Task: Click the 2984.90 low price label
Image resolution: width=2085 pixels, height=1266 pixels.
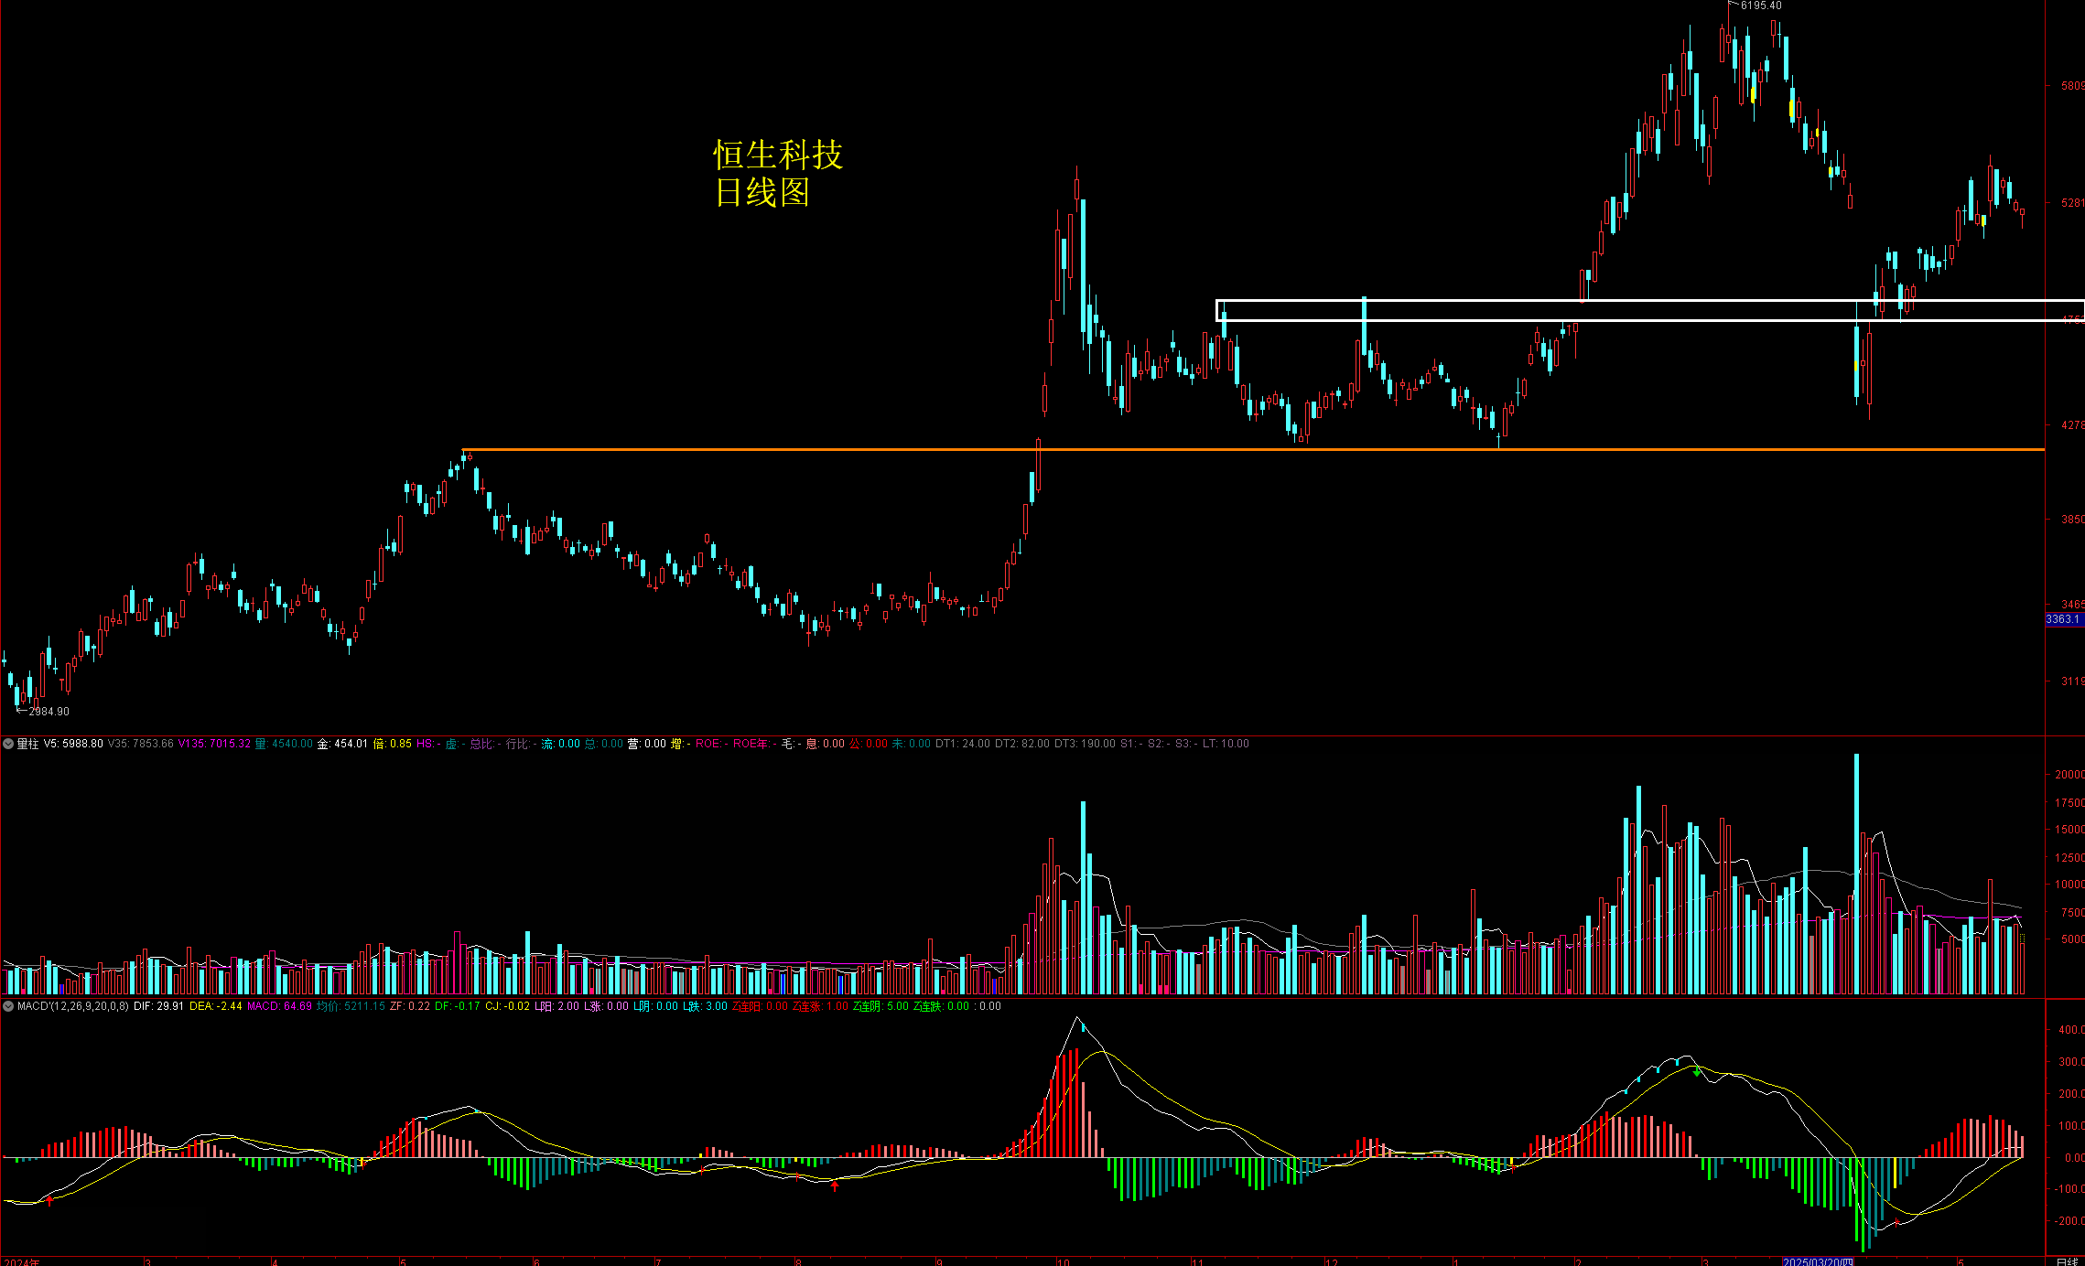Action: pyautogui.click(x=49, y=712)
